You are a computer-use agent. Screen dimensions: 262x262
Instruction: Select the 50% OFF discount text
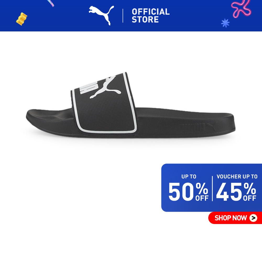[188, 192]
